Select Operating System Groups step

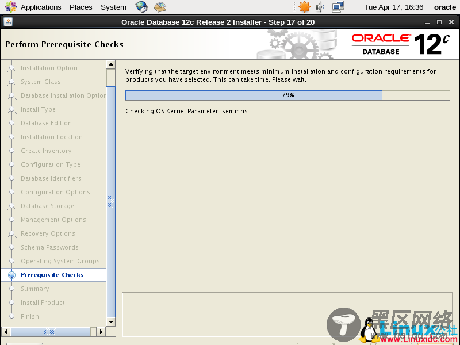coord(60,261)
